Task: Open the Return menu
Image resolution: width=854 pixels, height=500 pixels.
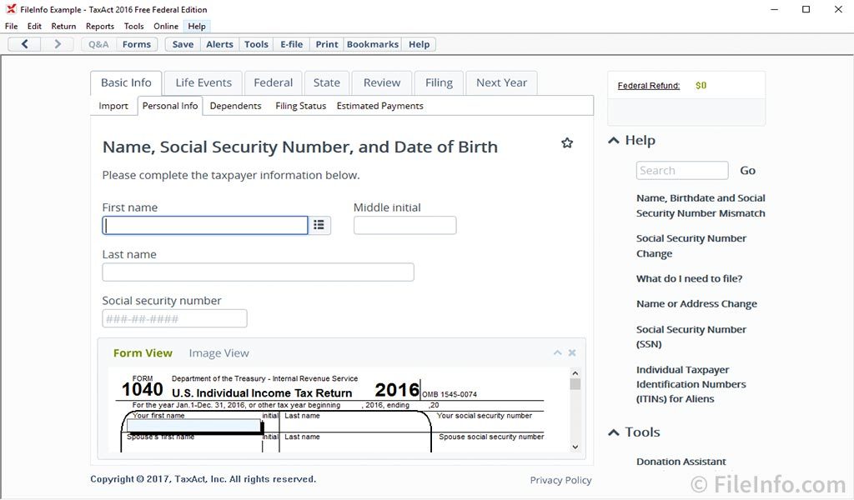Action: click(x=63, y=26)
